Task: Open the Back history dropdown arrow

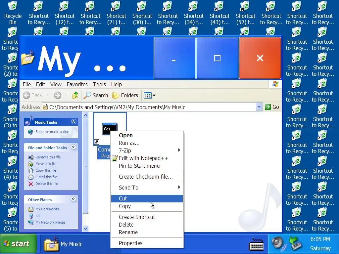Action: coord(47,95)
